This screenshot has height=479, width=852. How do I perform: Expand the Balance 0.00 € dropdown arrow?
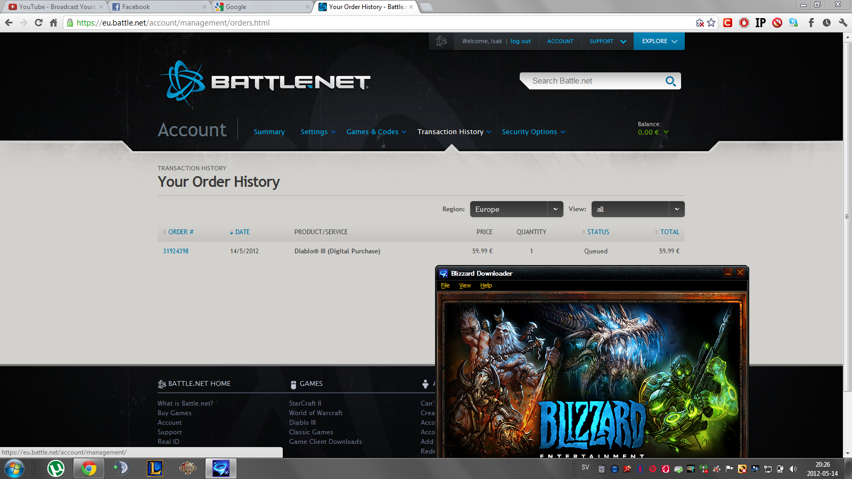click(x=666, y=133)
